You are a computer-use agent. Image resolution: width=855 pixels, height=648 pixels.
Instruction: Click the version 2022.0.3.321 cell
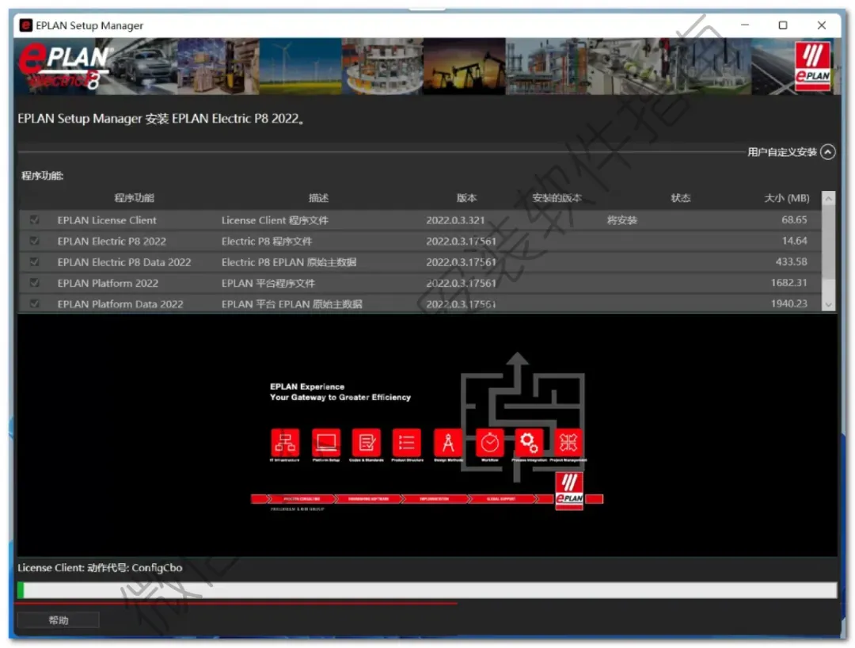pos(455,220)
